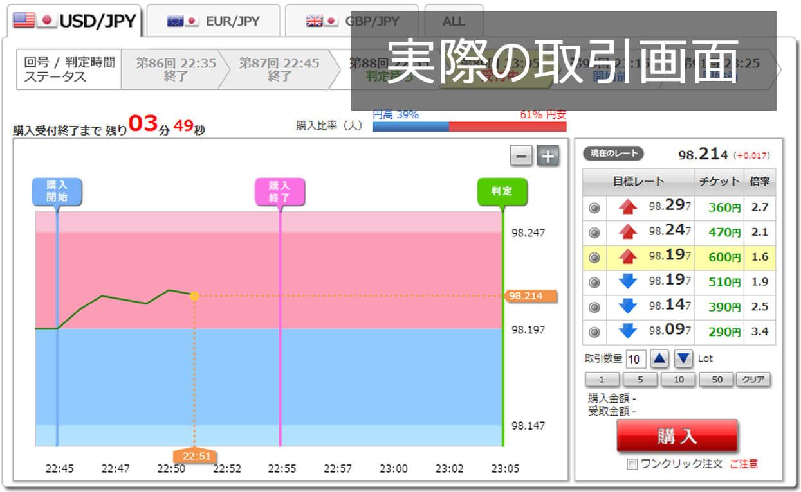Click red up arrow in highlighted 600円 row
801x492 pixels.
click(627, 257)
